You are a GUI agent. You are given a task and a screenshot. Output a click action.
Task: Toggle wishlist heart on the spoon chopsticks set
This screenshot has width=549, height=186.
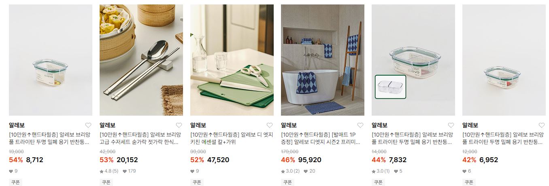click(x=179, y=125)
